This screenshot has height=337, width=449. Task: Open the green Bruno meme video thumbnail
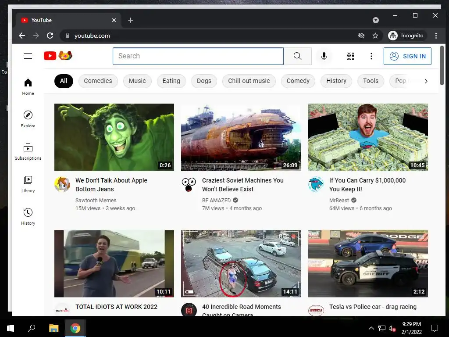tap(114, 137)
